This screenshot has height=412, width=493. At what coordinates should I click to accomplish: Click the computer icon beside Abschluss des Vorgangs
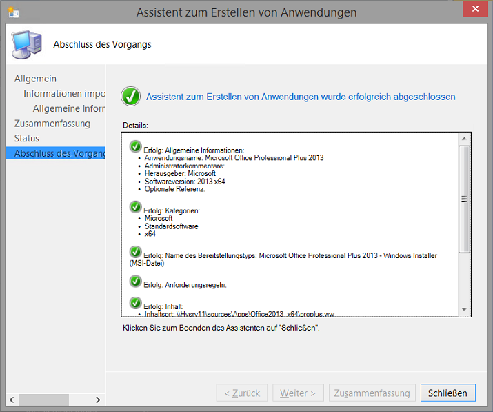pyautogui.click(x=27, y=44)
